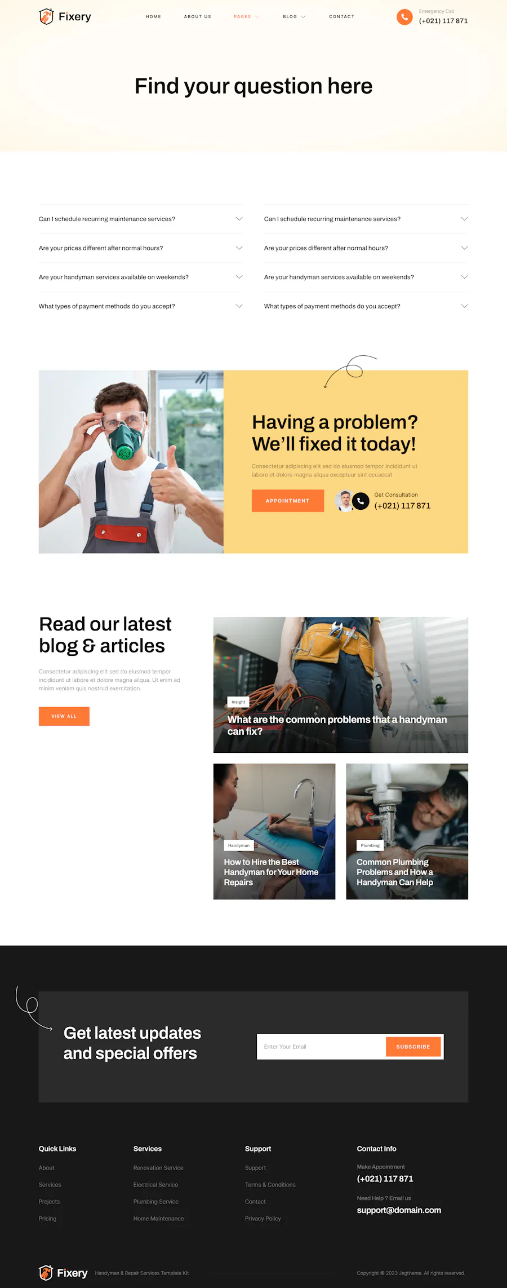Expand the right 'Are your prices different' question
The width and height of the screenshot is (507, 1288).
pos(366,248)
